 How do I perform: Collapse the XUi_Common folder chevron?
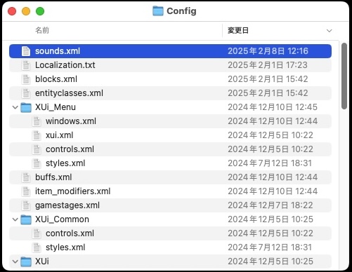tap(15, 219)
